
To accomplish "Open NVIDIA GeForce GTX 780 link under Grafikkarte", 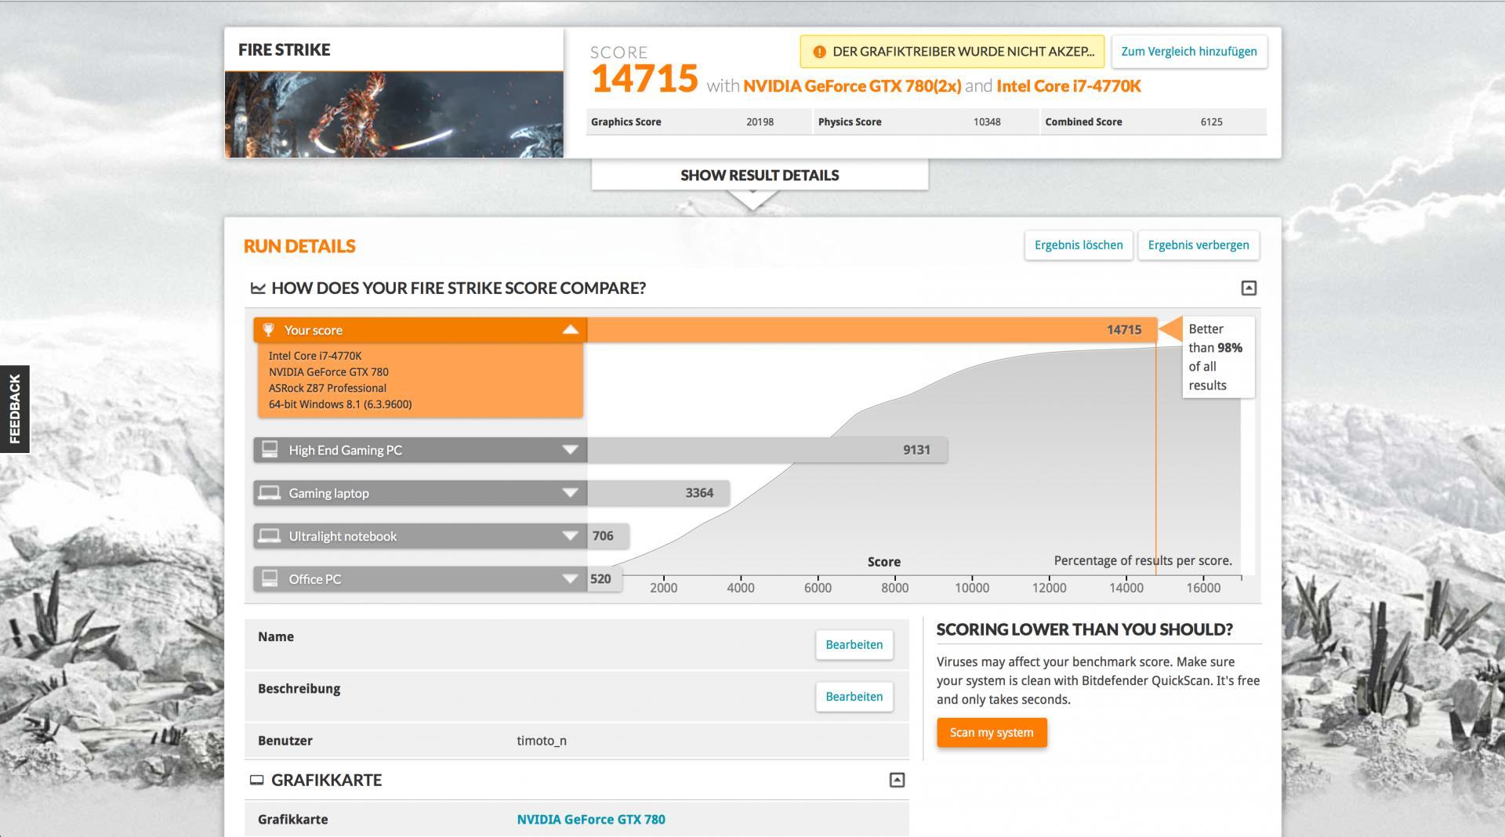I will tap(591, 819).
